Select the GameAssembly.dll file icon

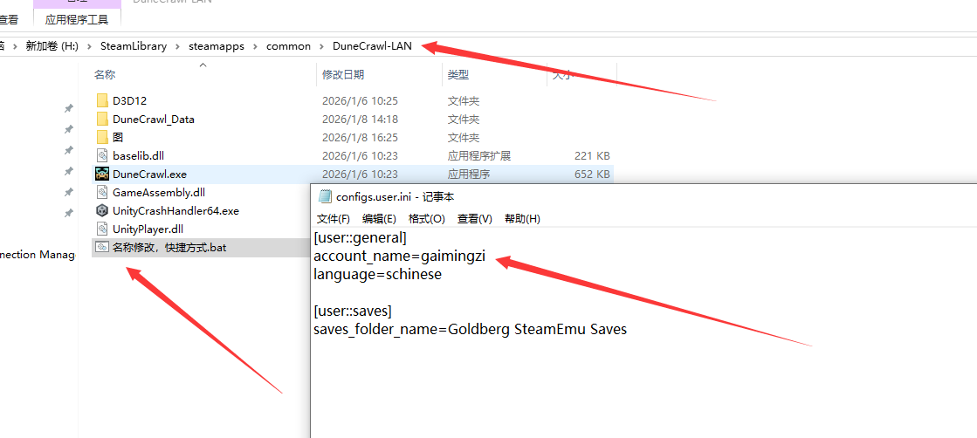102,192
